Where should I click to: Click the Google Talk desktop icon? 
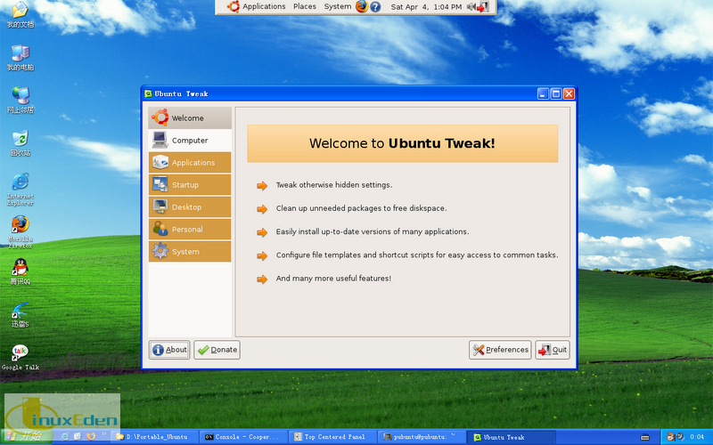[20, 358]
